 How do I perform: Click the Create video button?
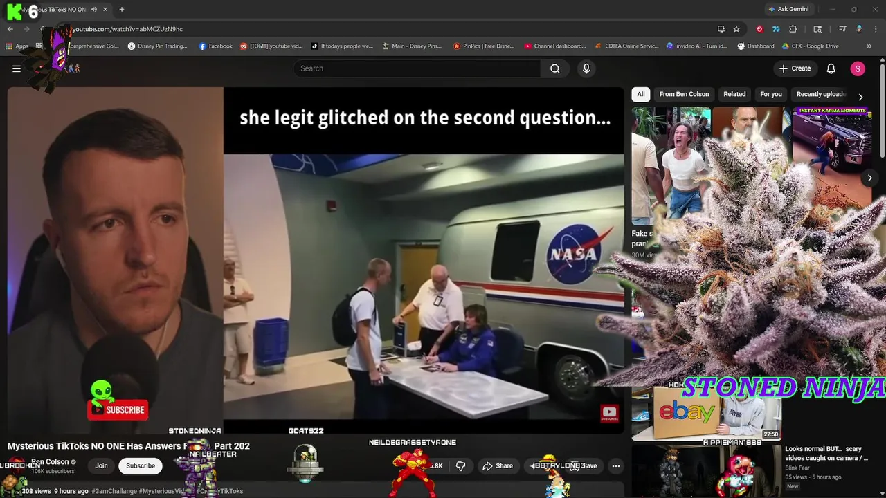tap(795, 68)
